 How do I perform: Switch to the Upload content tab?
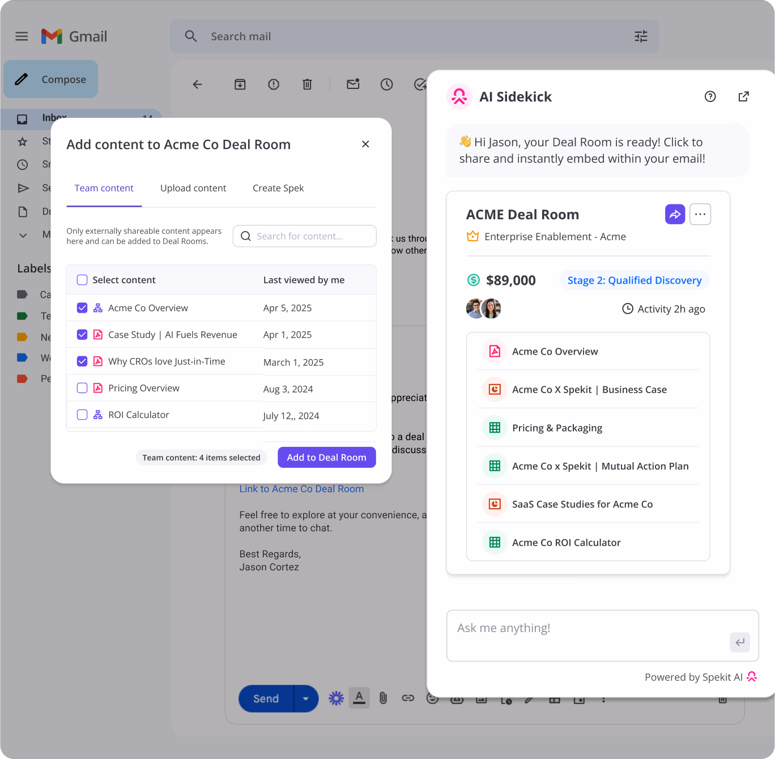point(193,188)
